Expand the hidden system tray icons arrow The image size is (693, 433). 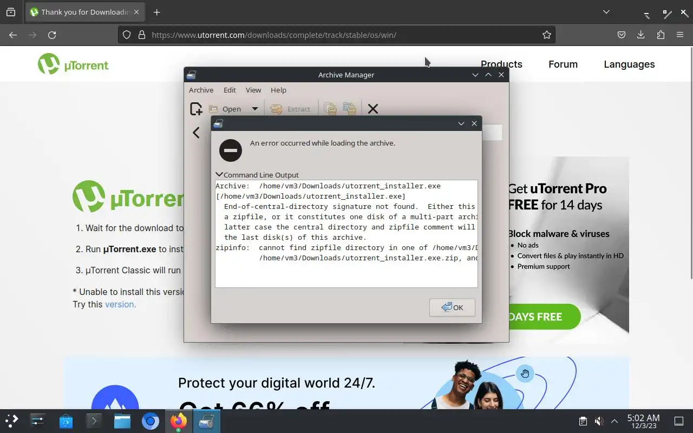click(x=614, y=421)
